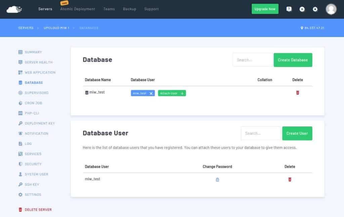Go to SSH Key in the sidebar
The height and width of the screenshot is (217, 344).
[32, 184]
